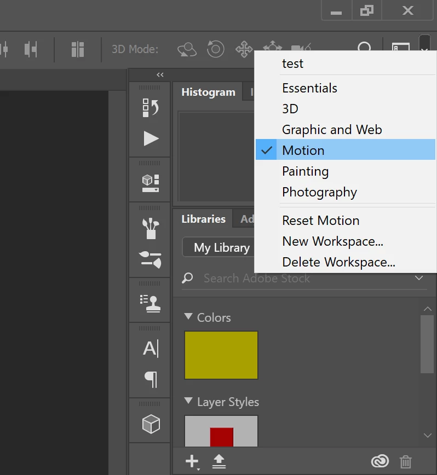Open the Brushes panel icon
The image size is (437, 475).
(x=150, y=228)
